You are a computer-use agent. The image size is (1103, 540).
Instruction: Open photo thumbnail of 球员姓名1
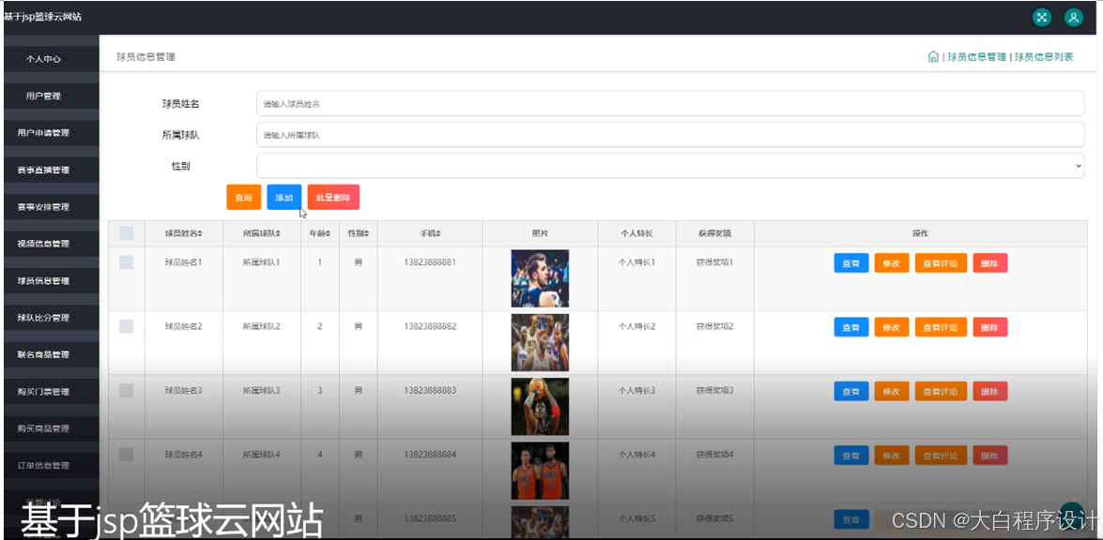540,278
